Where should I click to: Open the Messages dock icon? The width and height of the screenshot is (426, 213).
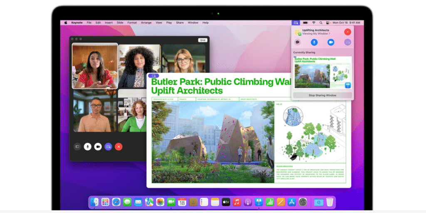[127, 202]
